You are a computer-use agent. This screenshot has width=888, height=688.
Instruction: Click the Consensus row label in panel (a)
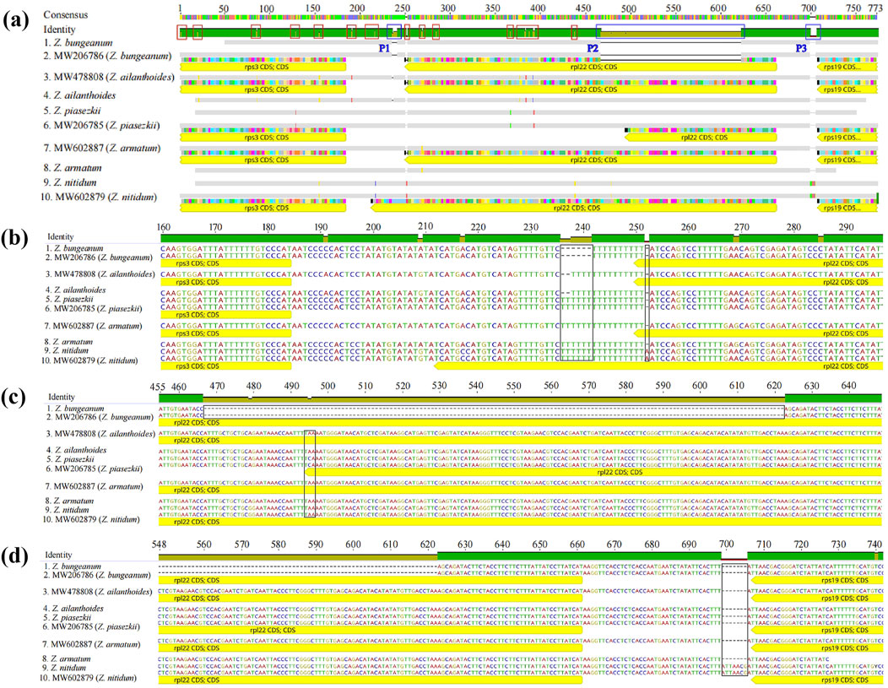[x=66, y=14]
